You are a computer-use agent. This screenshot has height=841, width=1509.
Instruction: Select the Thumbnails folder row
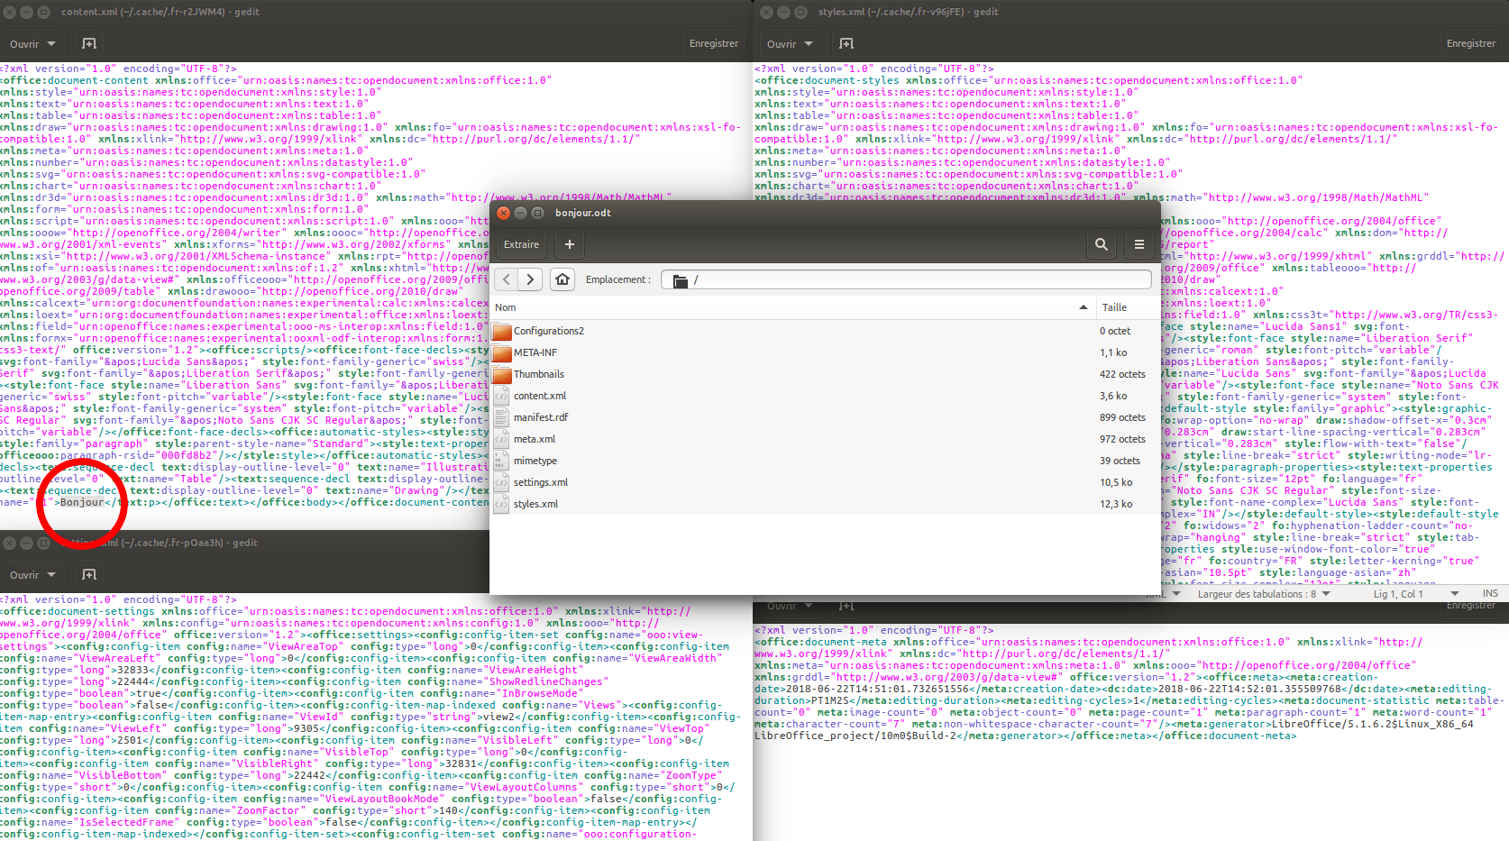[x=825, y=374]
